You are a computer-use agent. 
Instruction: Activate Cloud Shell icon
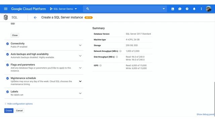click(173, 9)
